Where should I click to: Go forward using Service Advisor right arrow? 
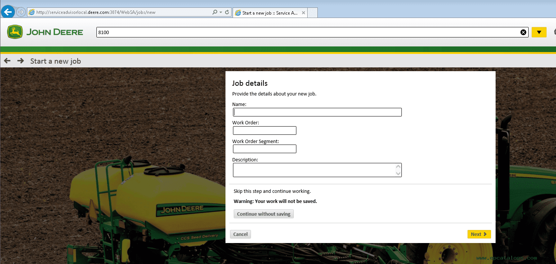point(21,61)
